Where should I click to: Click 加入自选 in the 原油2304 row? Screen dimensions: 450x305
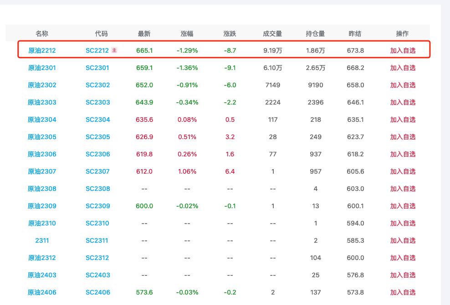coord(403,120)
